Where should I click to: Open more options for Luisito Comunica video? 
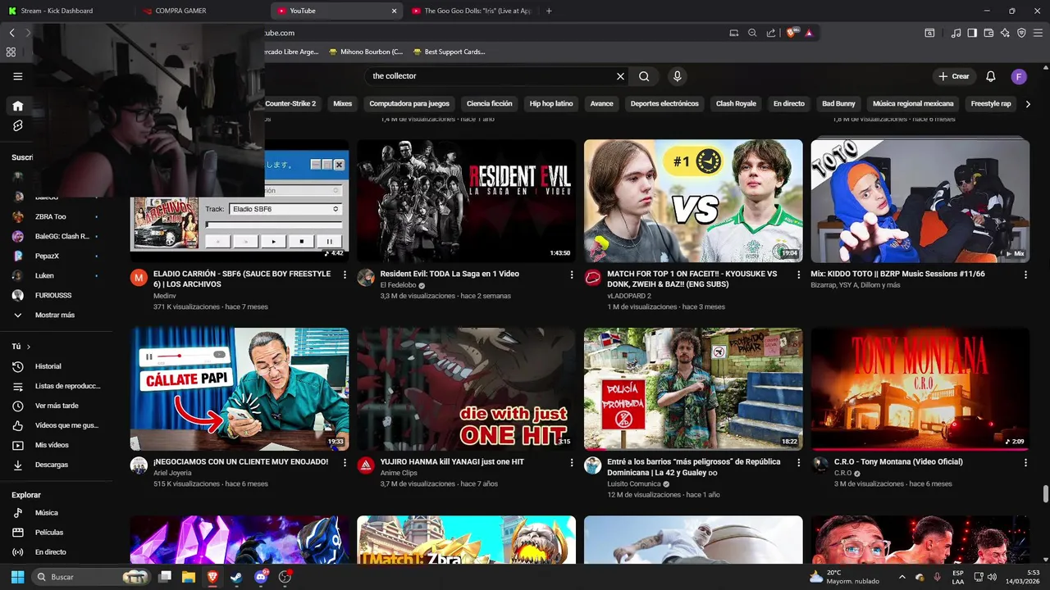pos(798,462)
